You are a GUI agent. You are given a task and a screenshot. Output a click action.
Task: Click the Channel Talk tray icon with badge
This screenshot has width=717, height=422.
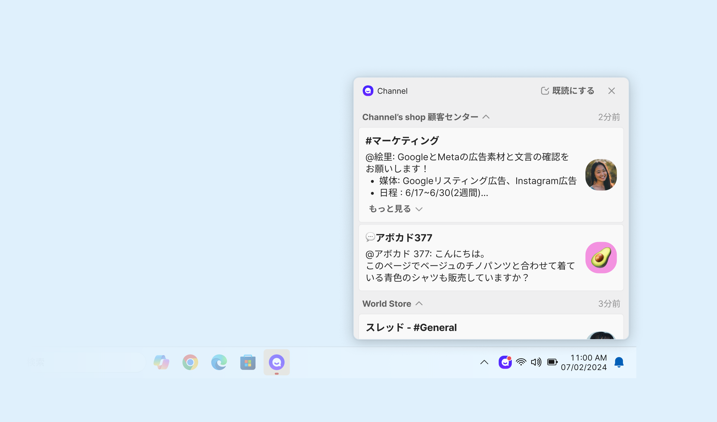505,362
